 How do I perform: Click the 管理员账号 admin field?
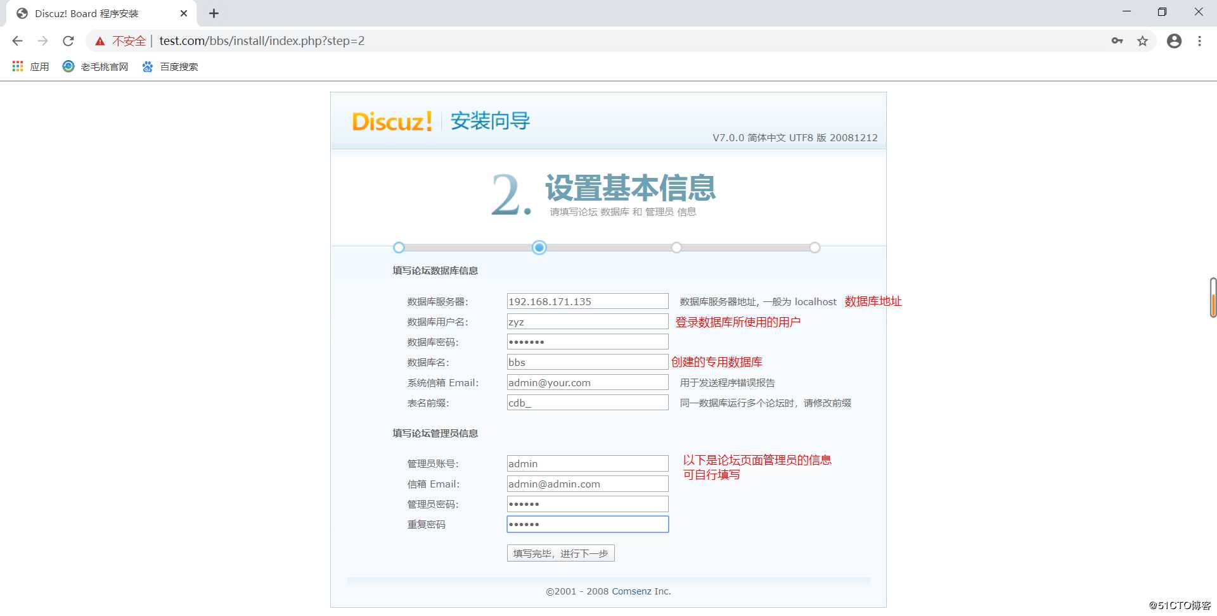click(x=588, y=463)
